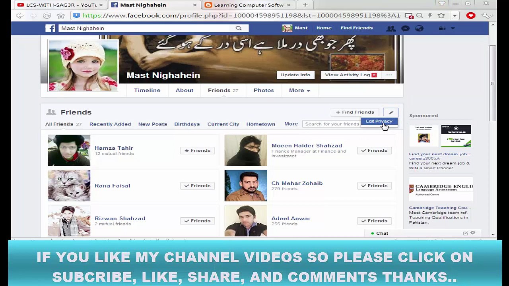Show New Posts friends filter
Viewport: 509px width, 286px height.
[153, 124]
